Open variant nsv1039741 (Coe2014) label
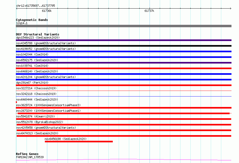Viewport: 239px width, 163px height. [x=32, y=66]
